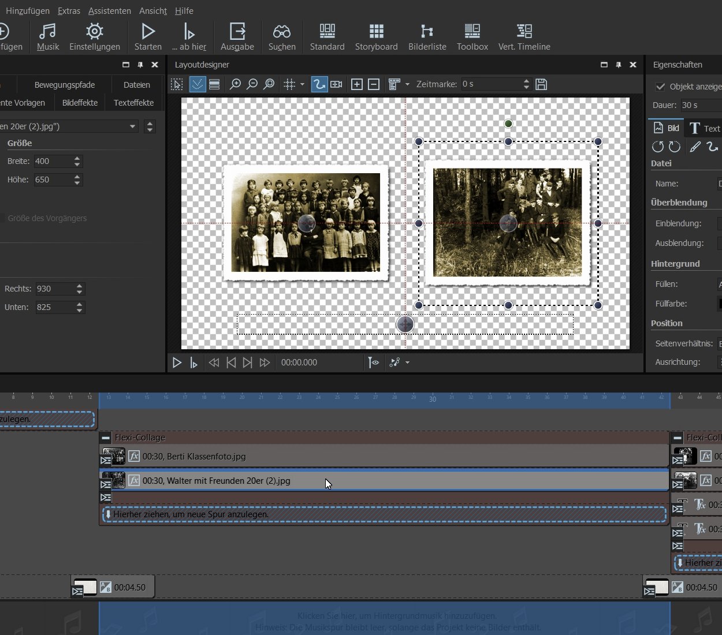The width and height of the screenshot is (722, 635).
Task: Open the grid options dropdown arrow
Action: point(302,85)
